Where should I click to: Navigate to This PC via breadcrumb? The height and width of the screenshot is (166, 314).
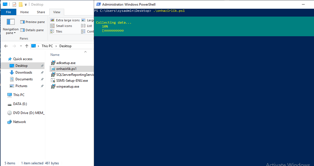point(47,46)
